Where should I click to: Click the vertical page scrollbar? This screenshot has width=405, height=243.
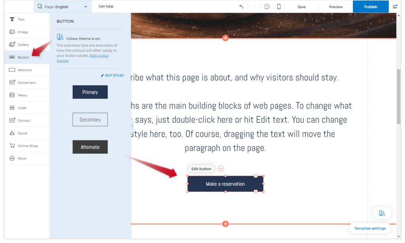pos(398,97)
